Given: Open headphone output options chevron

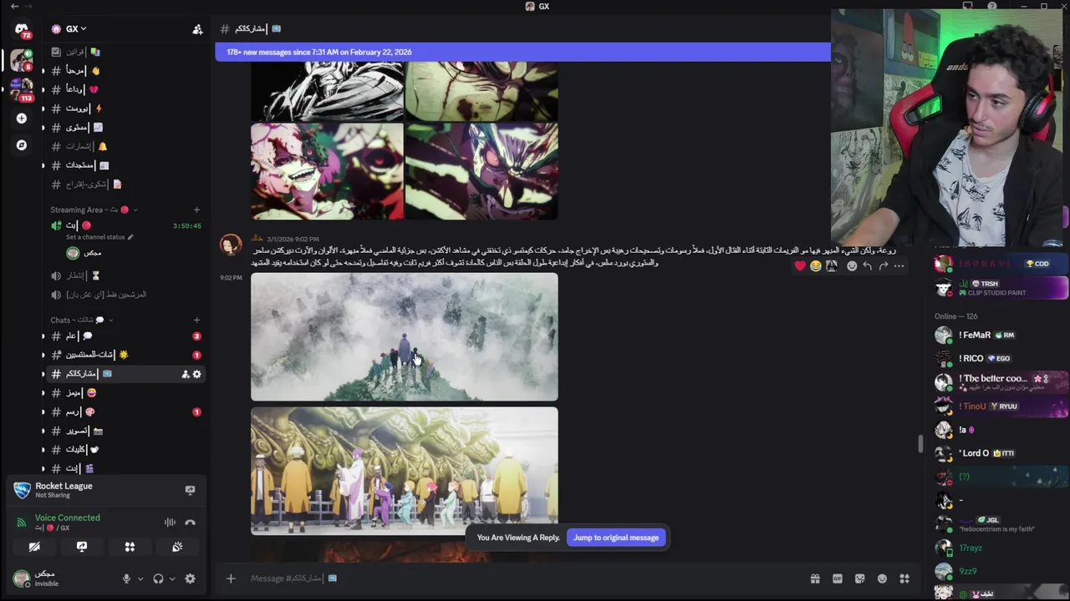Looking at the screenshot, I should (172, 578).
